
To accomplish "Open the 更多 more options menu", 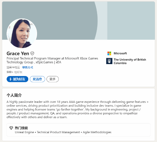I will (52, 79).
